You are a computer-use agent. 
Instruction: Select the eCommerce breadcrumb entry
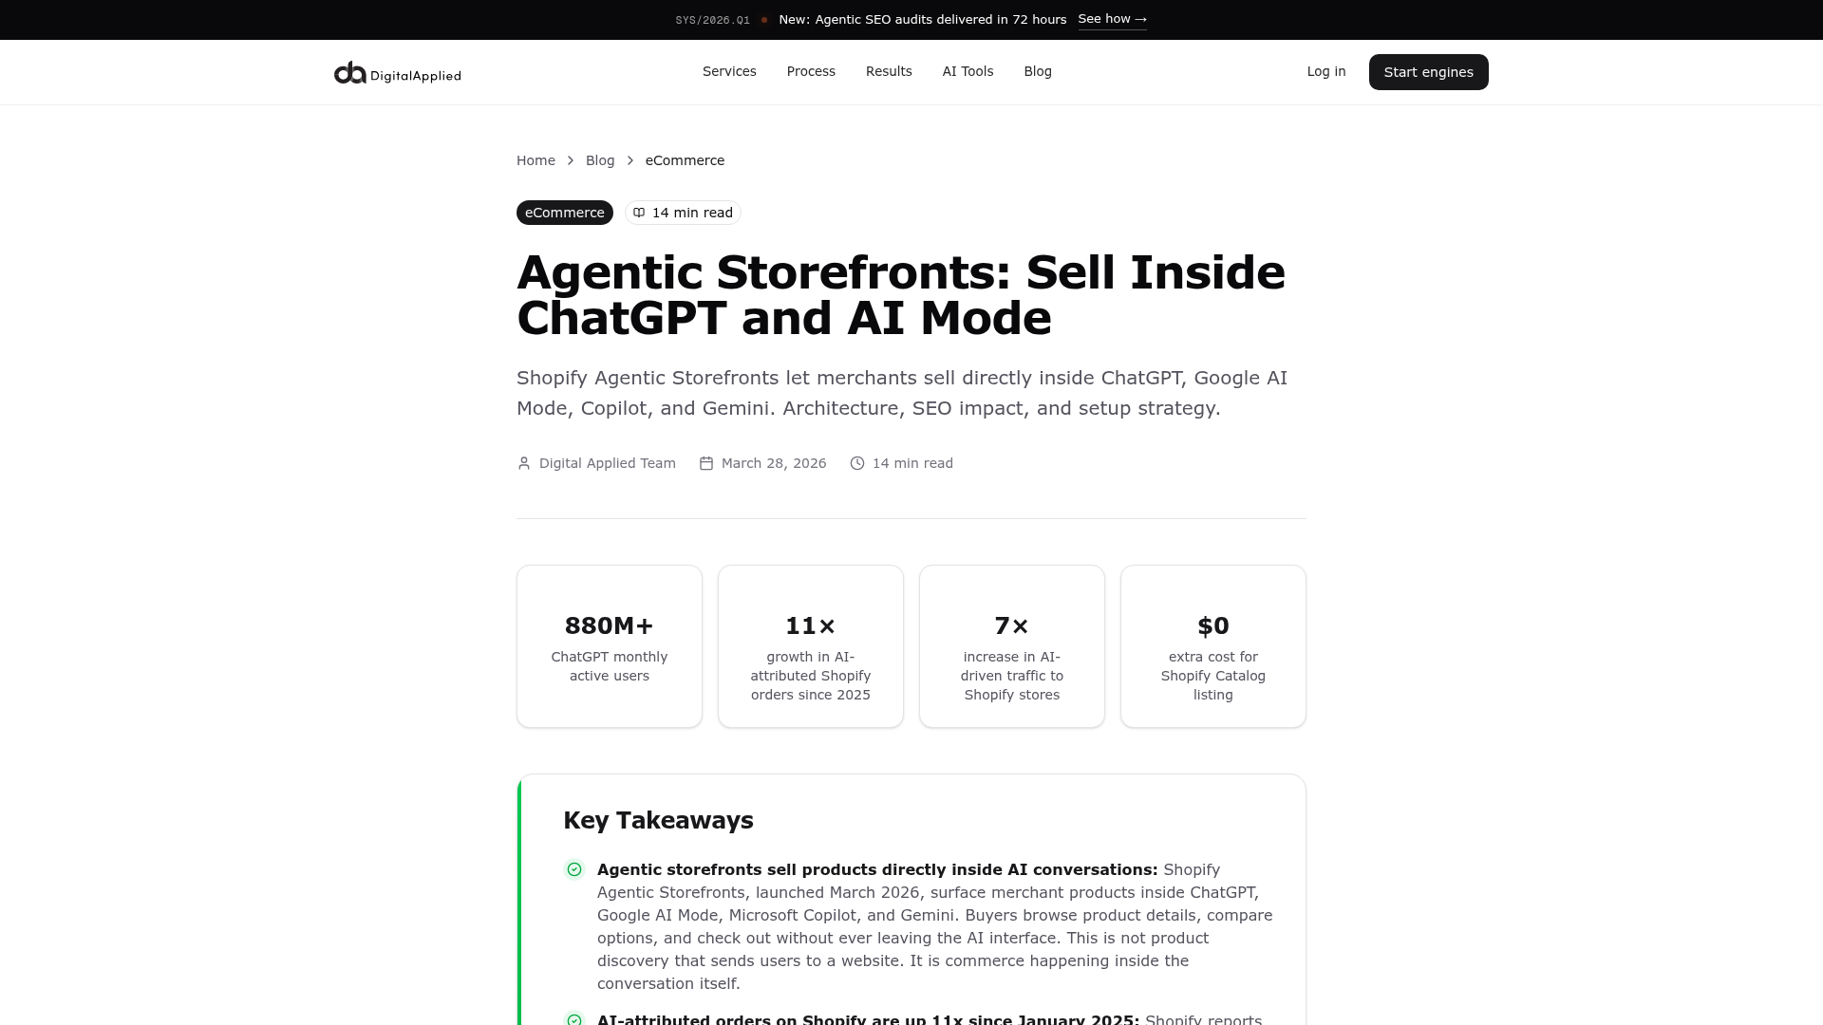[x=685, y=160]
